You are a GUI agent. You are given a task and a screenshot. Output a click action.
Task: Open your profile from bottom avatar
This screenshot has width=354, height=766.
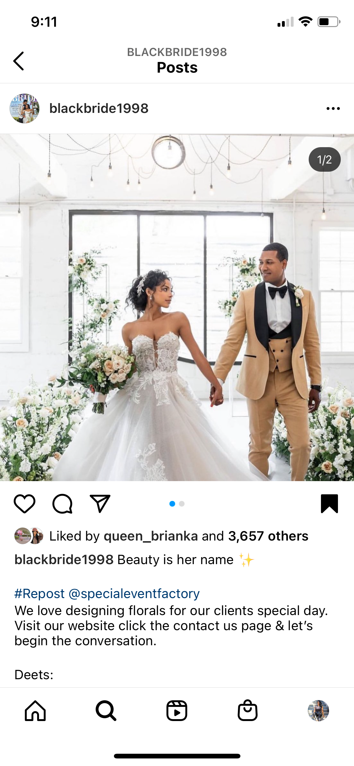[318, 711]
